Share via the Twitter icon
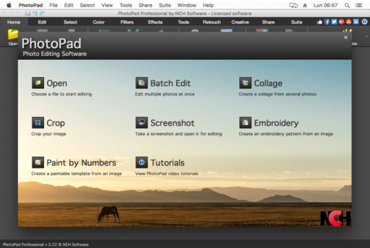 (x=334, y=22)
